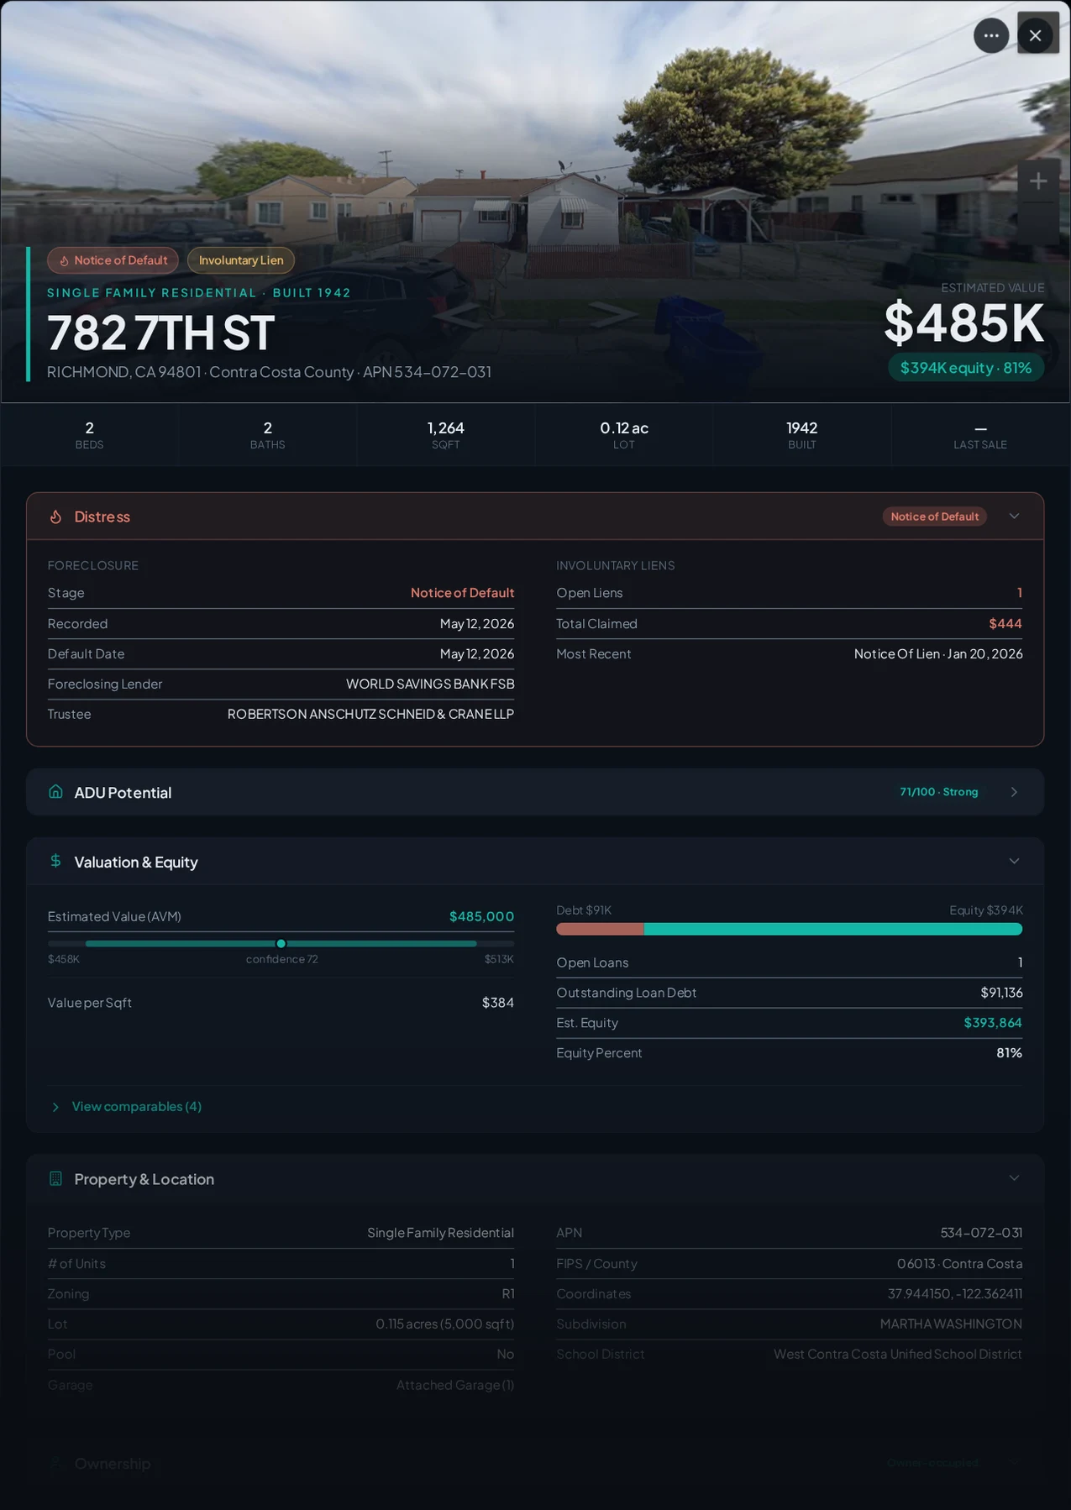Viewport: 1071px width, 1510px height.
Task: Click Notice Of Lien Jan 20, 2026
Action: (938, 654)
